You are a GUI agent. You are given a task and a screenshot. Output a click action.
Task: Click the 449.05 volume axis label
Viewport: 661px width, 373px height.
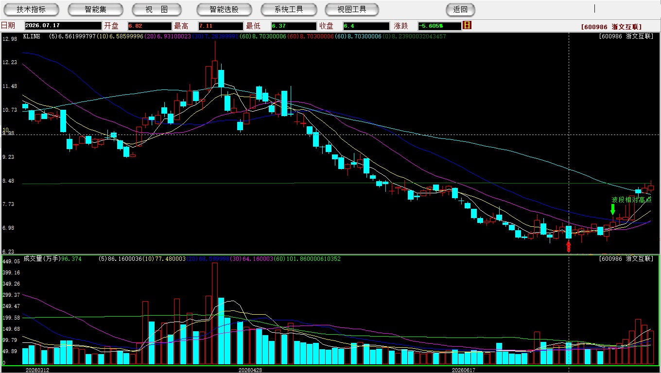pos(11,261)
